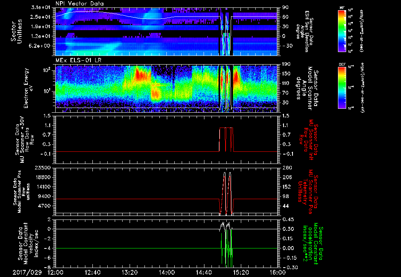The height and width of the screenshot is (277, 401).
Task: Click the scanner position peak curve
Action: 227,193
